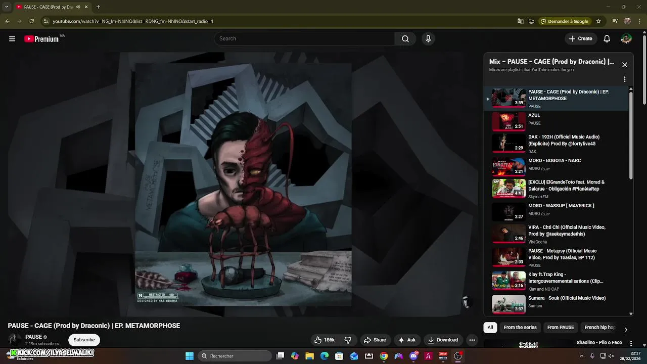Select French hip hop chip
This screenshot has height=364, width=647.
pyautogui.click(x=599, y=328)
